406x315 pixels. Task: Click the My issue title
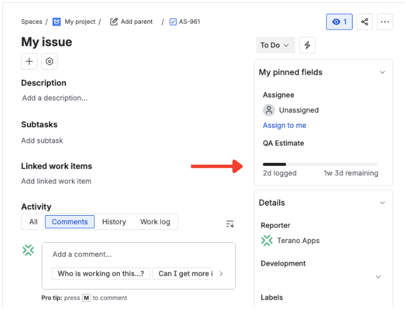point(47,42)
